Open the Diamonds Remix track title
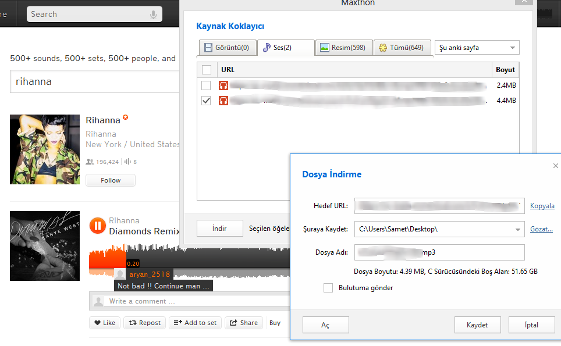Viewport: 561px width, 346px height. click(x=144, y=231)
